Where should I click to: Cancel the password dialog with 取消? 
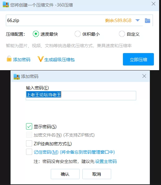[x=97, y=174]
